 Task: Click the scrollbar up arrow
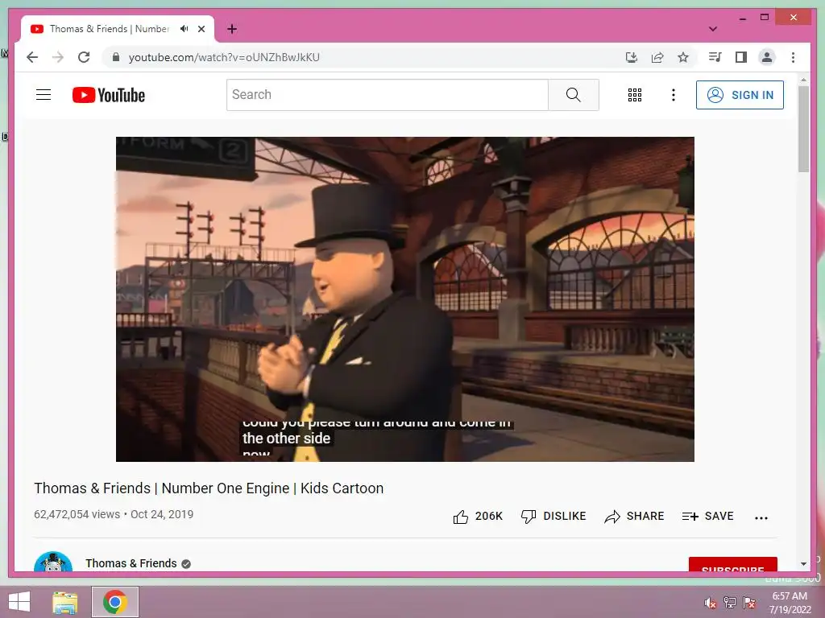pos(803,80)
